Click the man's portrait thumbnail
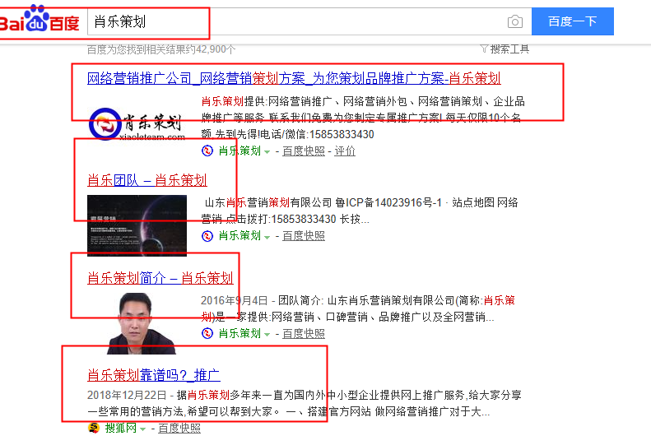Image resolution: width=651 pixels, height=445 pixels. coord(137,323)
